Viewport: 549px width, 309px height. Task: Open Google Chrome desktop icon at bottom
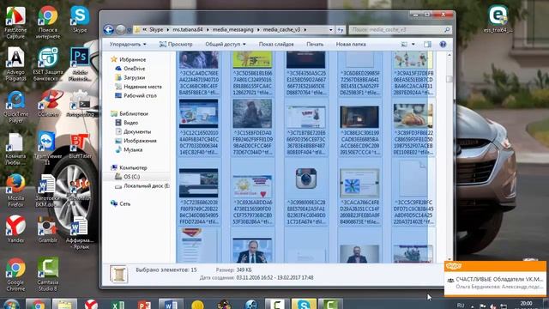point(15,275)
